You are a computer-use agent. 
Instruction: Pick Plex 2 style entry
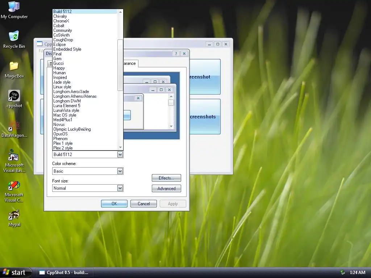pyautogui.click(x=85, y=148)
